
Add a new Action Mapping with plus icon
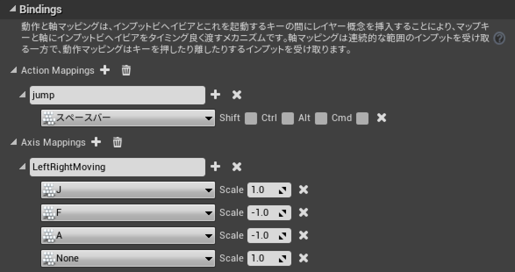pyautogui.click(x=105, y=70)
